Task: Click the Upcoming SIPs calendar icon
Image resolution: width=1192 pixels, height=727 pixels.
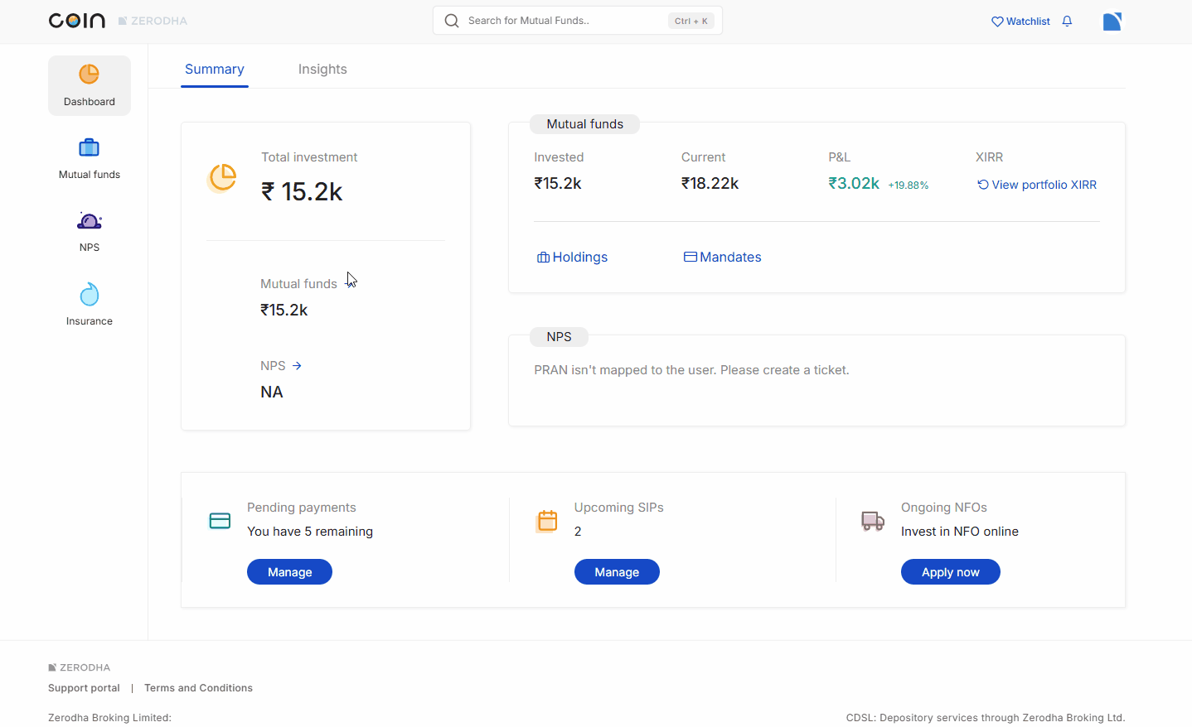Action: 547,521
